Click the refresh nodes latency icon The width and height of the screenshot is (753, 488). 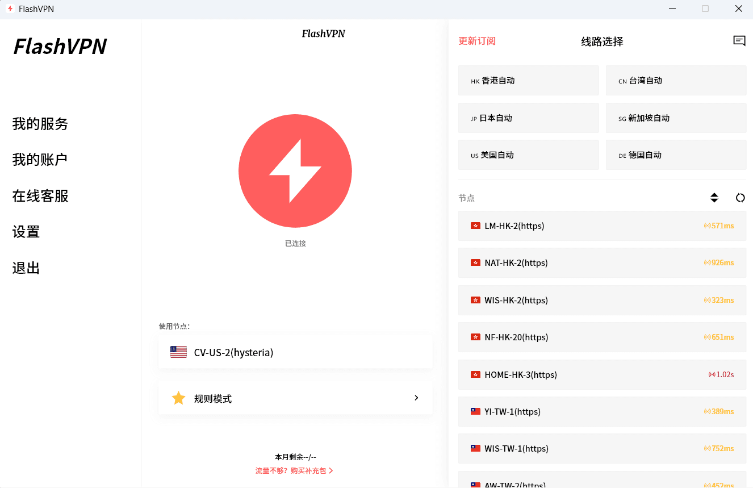[740, 198]
